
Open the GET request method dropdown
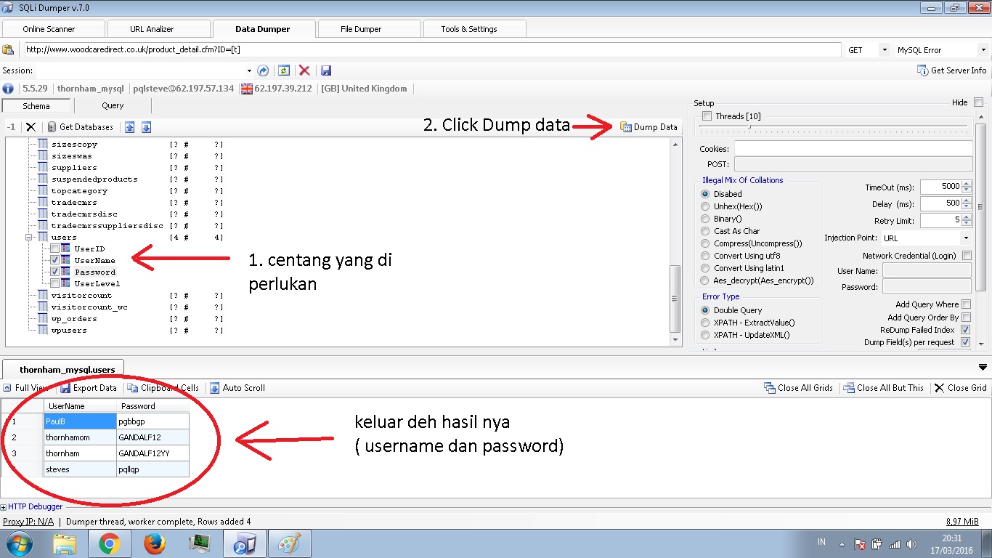click(x=884, y=50)
